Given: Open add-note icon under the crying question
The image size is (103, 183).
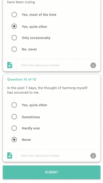Looking at the screenshot, I should click(9, 65).
